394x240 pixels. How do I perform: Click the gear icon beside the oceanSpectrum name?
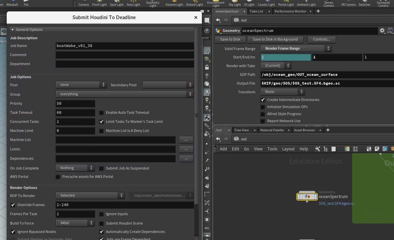coord(382,31)
